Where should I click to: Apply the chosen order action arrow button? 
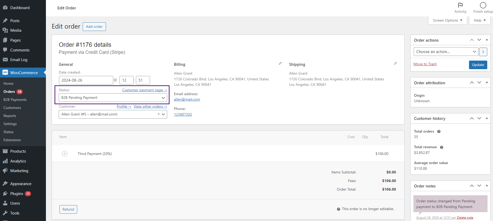tap(483, 52)
